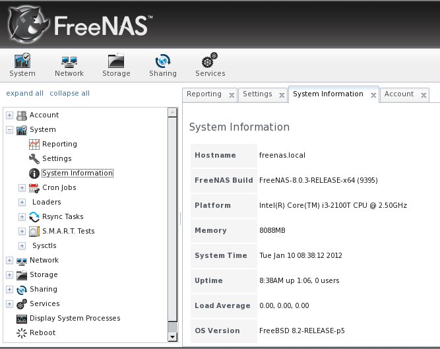Click the 8088MB memory value

click(272, 230)
